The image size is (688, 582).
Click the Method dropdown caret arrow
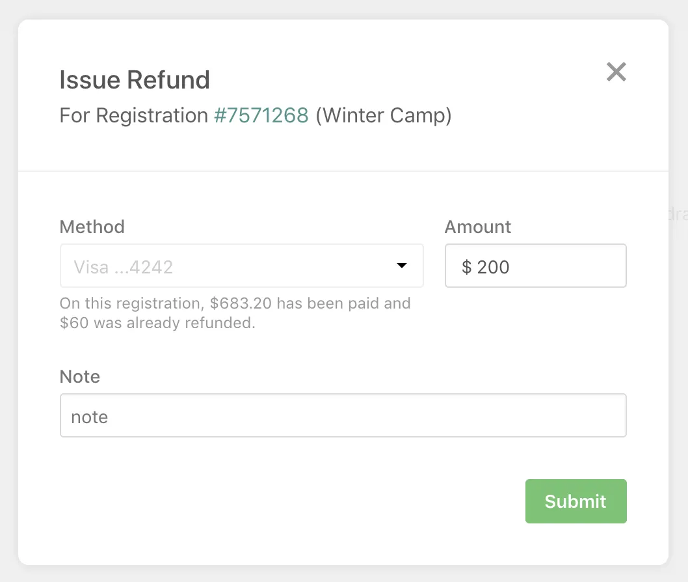click(402, 266)
